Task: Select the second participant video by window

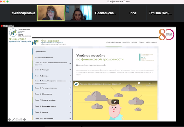Action: point(79,13)
